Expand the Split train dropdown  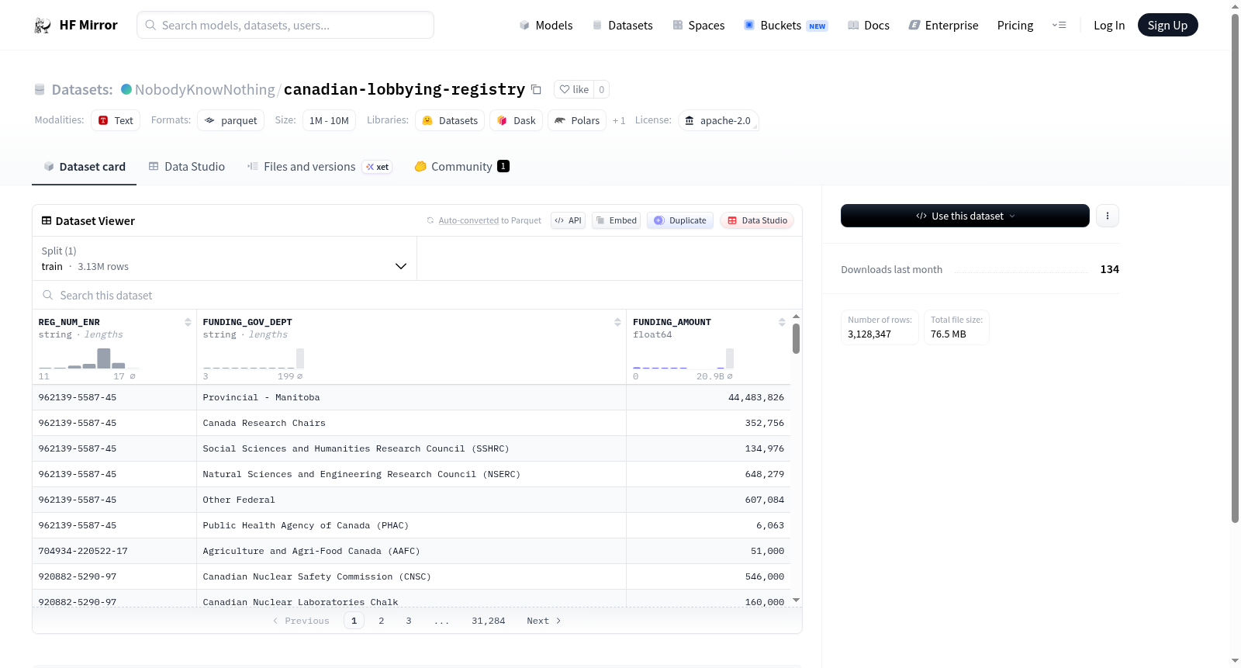[x=225, y=258]
